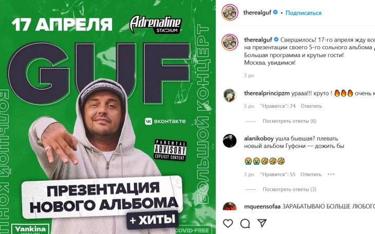Viewport: 375px width, 234px height.
Task: Click alanikoboy commenter avatar
Action: click(230, 141)
